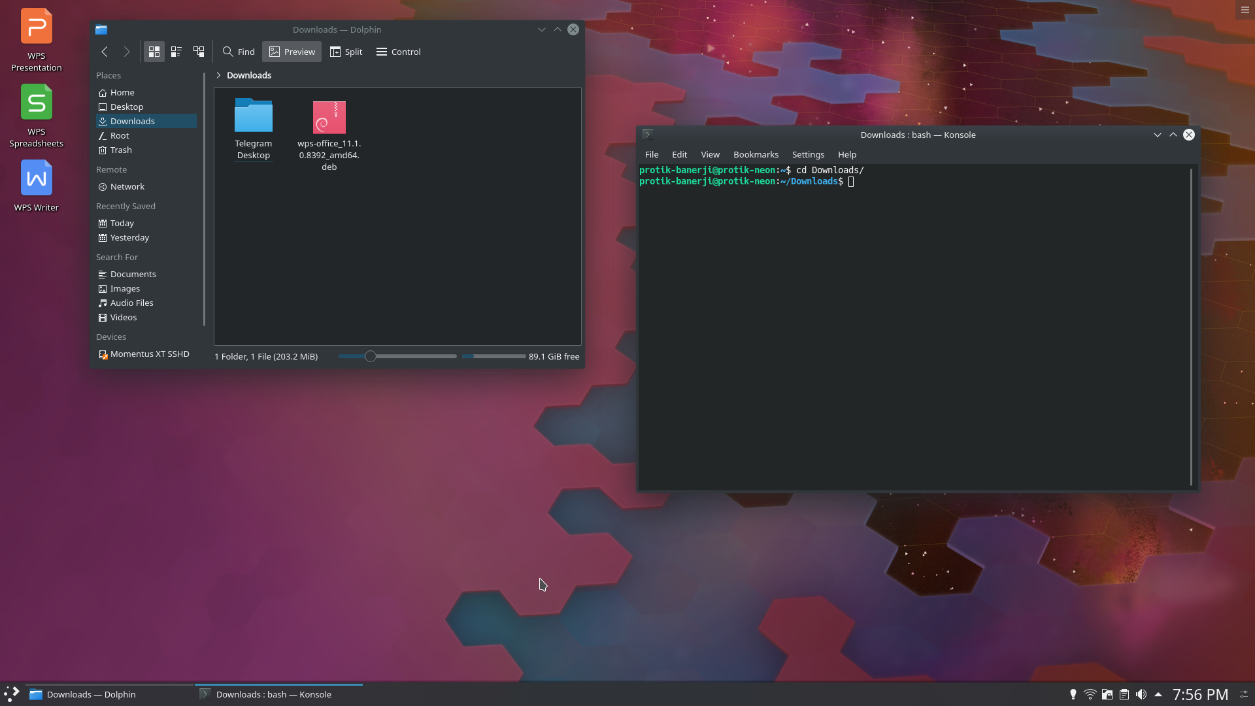The width and height of the screenshot is (1255, 706).
Task: Open the Bookmarks menu in Konsole
Action: [x=756, y=154]
